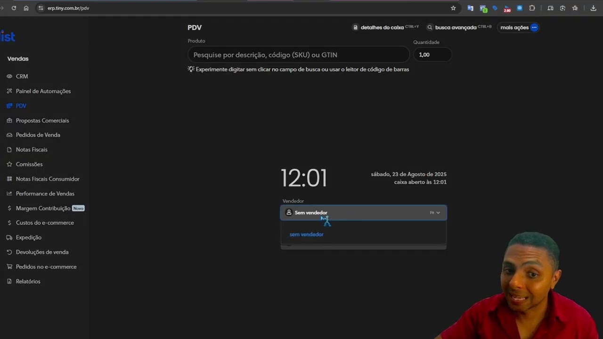This screenshot has width=603, height=339.
Task: Click the blue three-dots mais ações icon
Action: pos(534,27)
